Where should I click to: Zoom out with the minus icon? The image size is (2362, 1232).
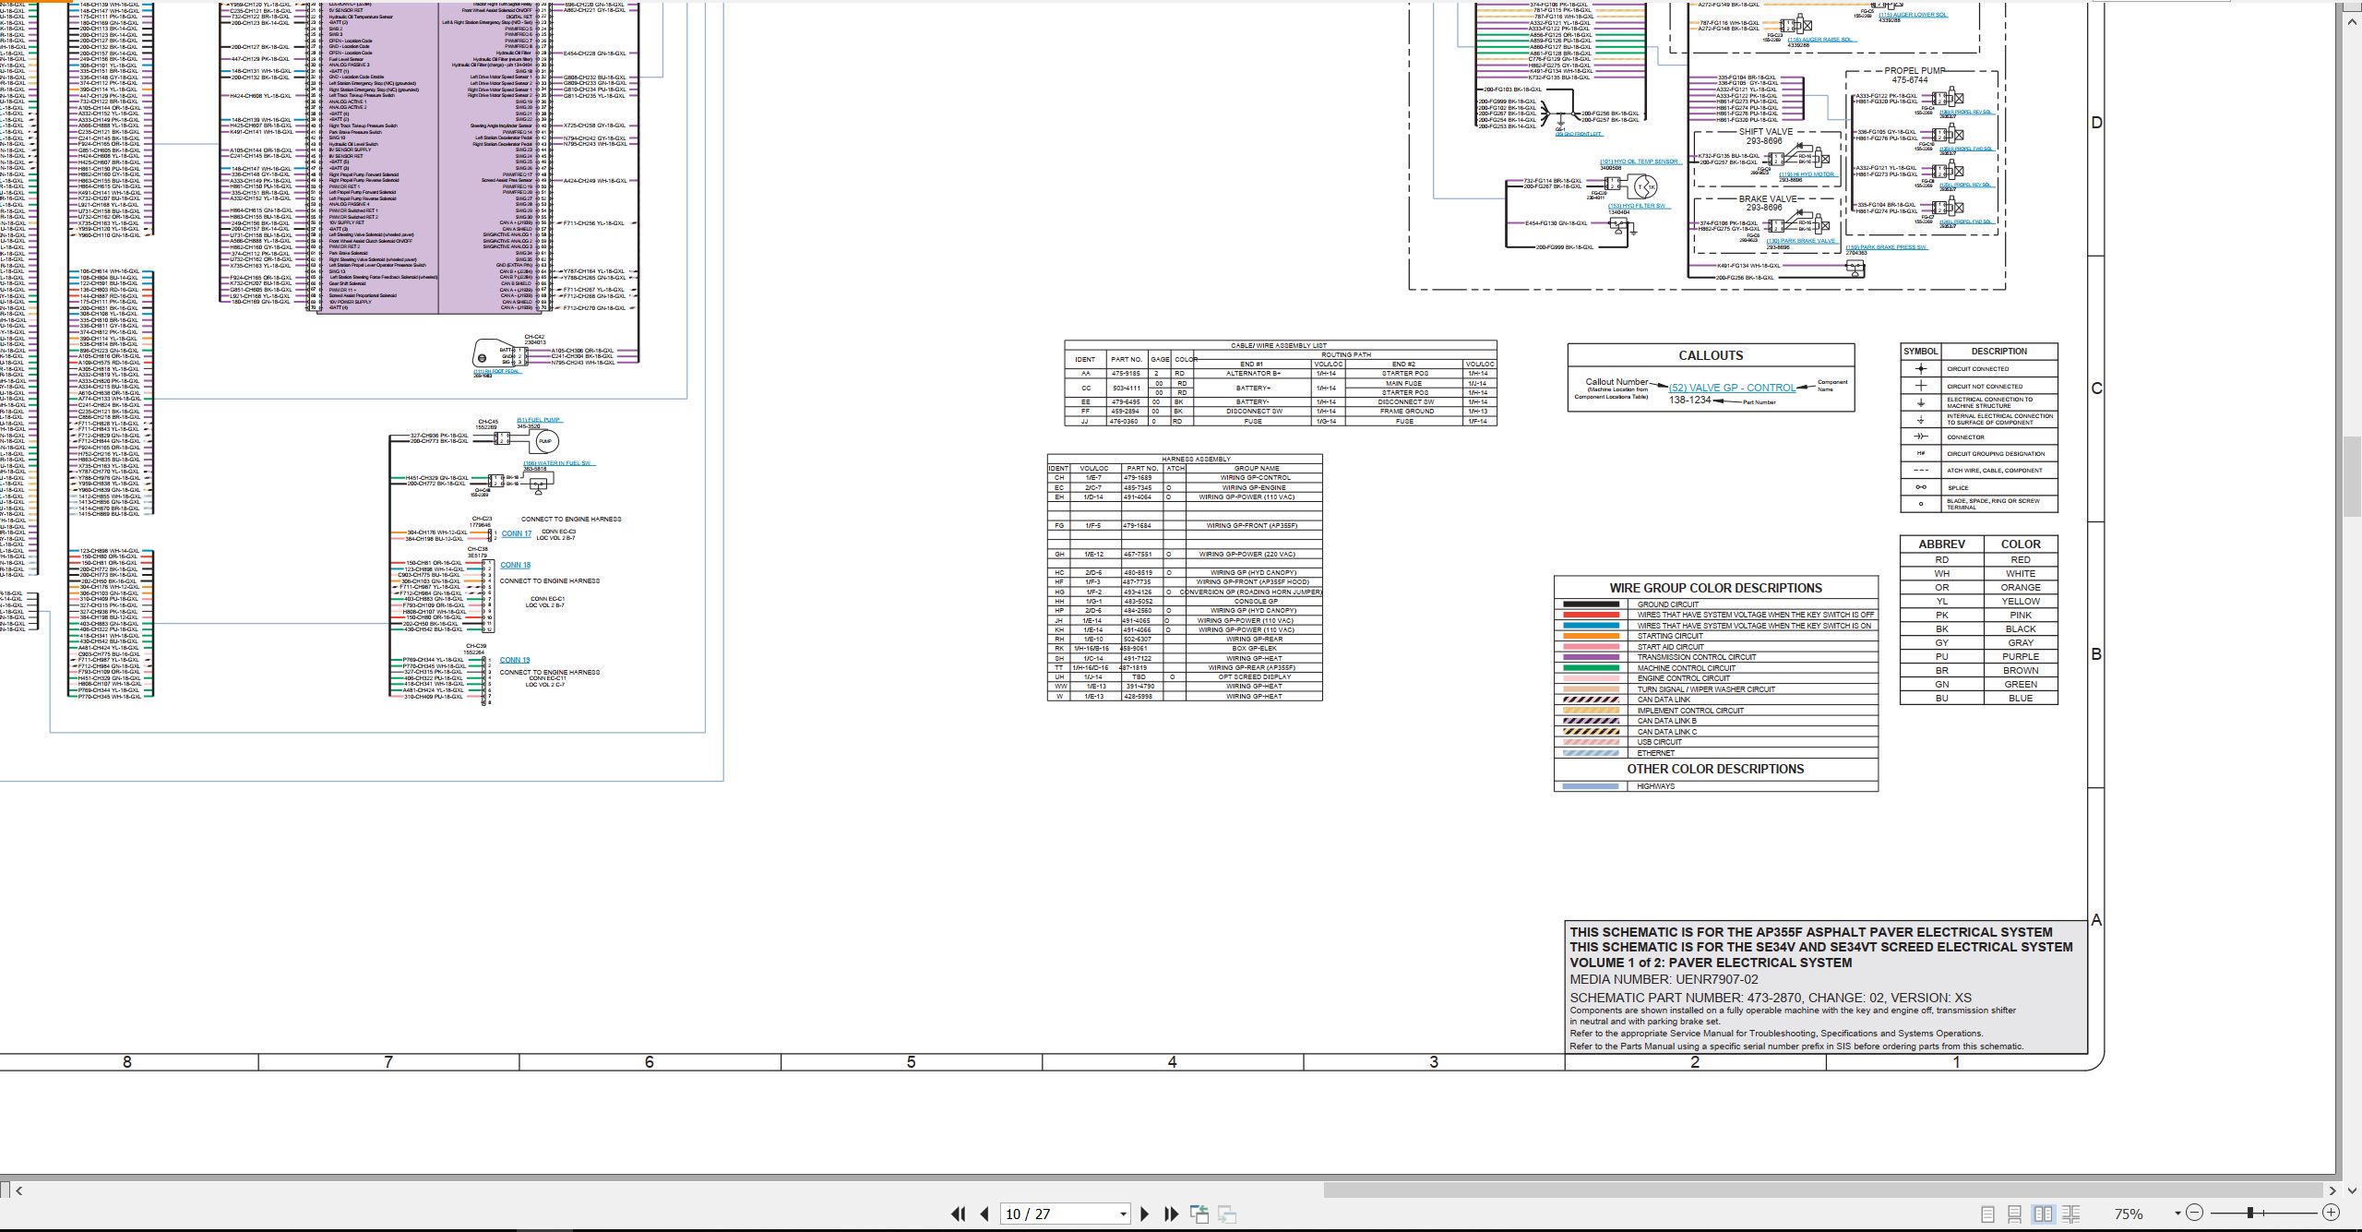(2194, 1213)
